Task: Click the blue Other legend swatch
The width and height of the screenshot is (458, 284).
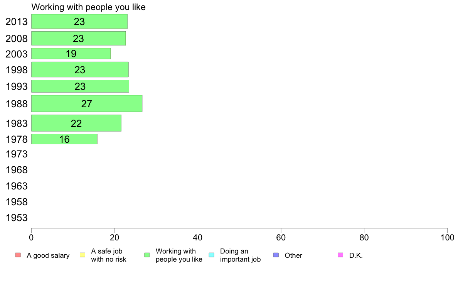Action: [x=276, y=255]
